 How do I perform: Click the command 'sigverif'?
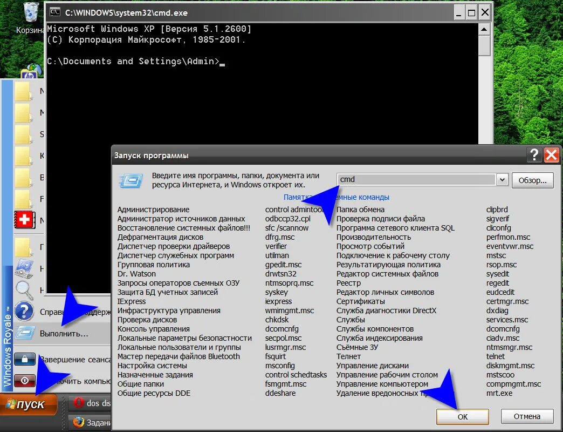[498, 219]
